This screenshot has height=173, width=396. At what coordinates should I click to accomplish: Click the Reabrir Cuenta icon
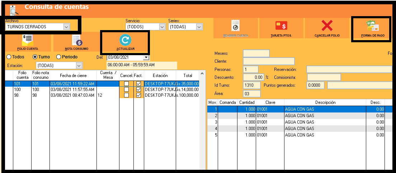click(x=235, y=26)
